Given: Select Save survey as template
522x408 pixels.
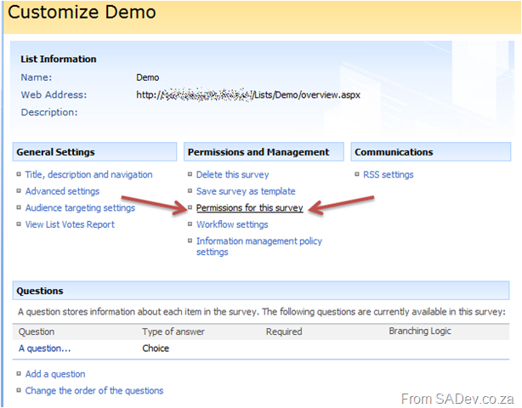Looking at the screenshot, I should (246, 191).
